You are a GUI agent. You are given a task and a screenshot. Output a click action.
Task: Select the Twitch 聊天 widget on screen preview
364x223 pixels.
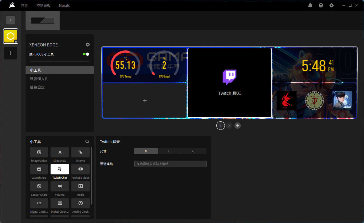230,83
